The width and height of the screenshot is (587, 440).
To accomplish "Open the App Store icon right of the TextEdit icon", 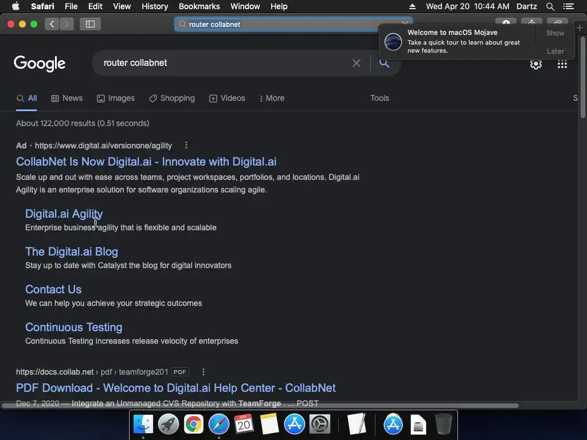I will (x=393, y=425).
